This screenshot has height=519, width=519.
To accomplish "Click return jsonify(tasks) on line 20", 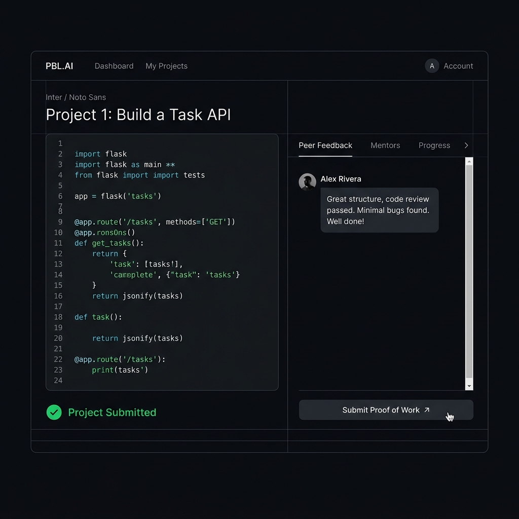I will 137,338.
